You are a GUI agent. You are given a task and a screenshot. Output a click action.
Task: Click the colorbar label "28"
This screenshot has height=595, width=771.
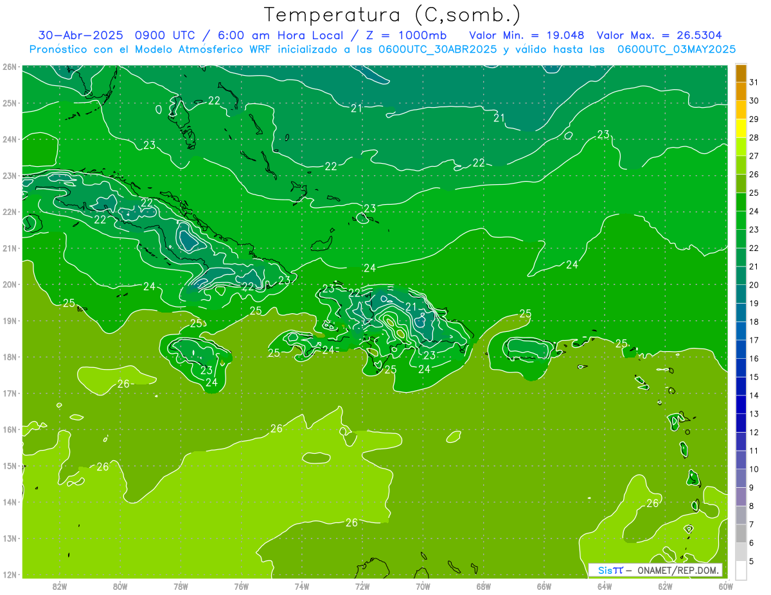754,137
